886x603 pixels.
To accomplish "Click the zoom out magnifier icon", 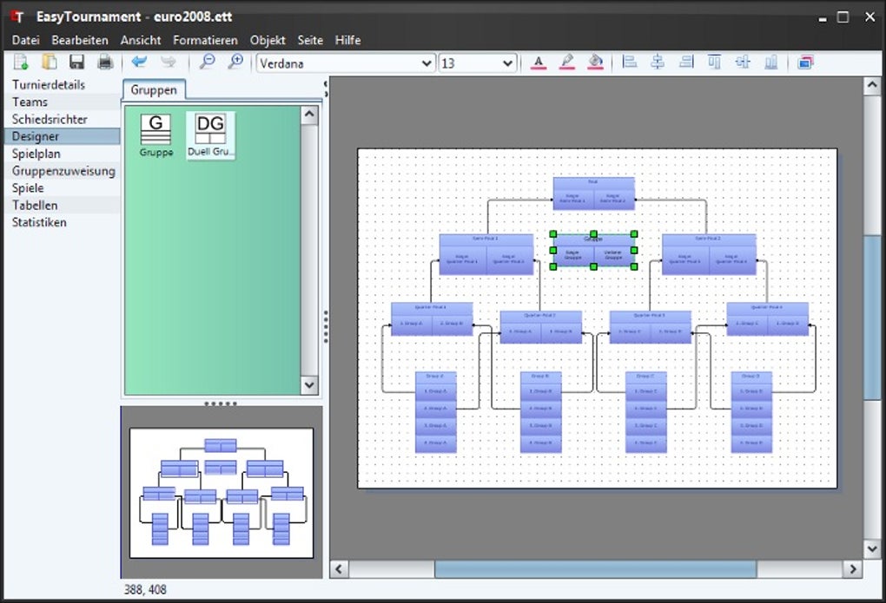I will point(207,62).
